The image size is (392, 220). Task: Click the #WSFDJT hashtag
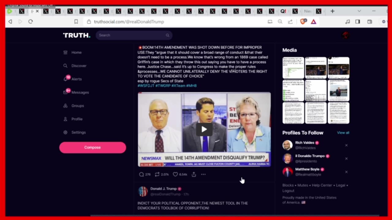(146, 86)
